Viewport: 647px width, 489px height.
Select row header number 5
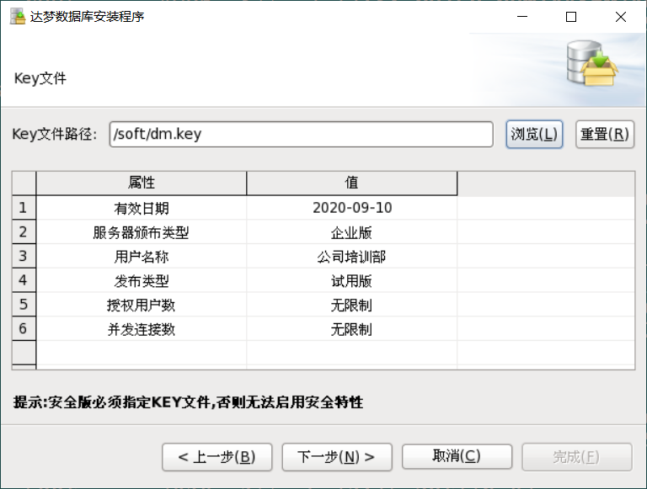point(24,305)
